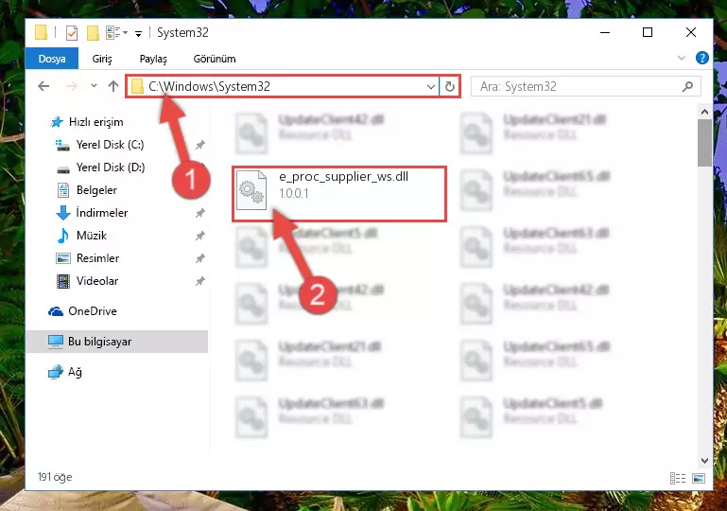This screenshot has height=511, width=727.
Task: Click the vertical scrollbar thumb
Action: click(x=704, y=142)
